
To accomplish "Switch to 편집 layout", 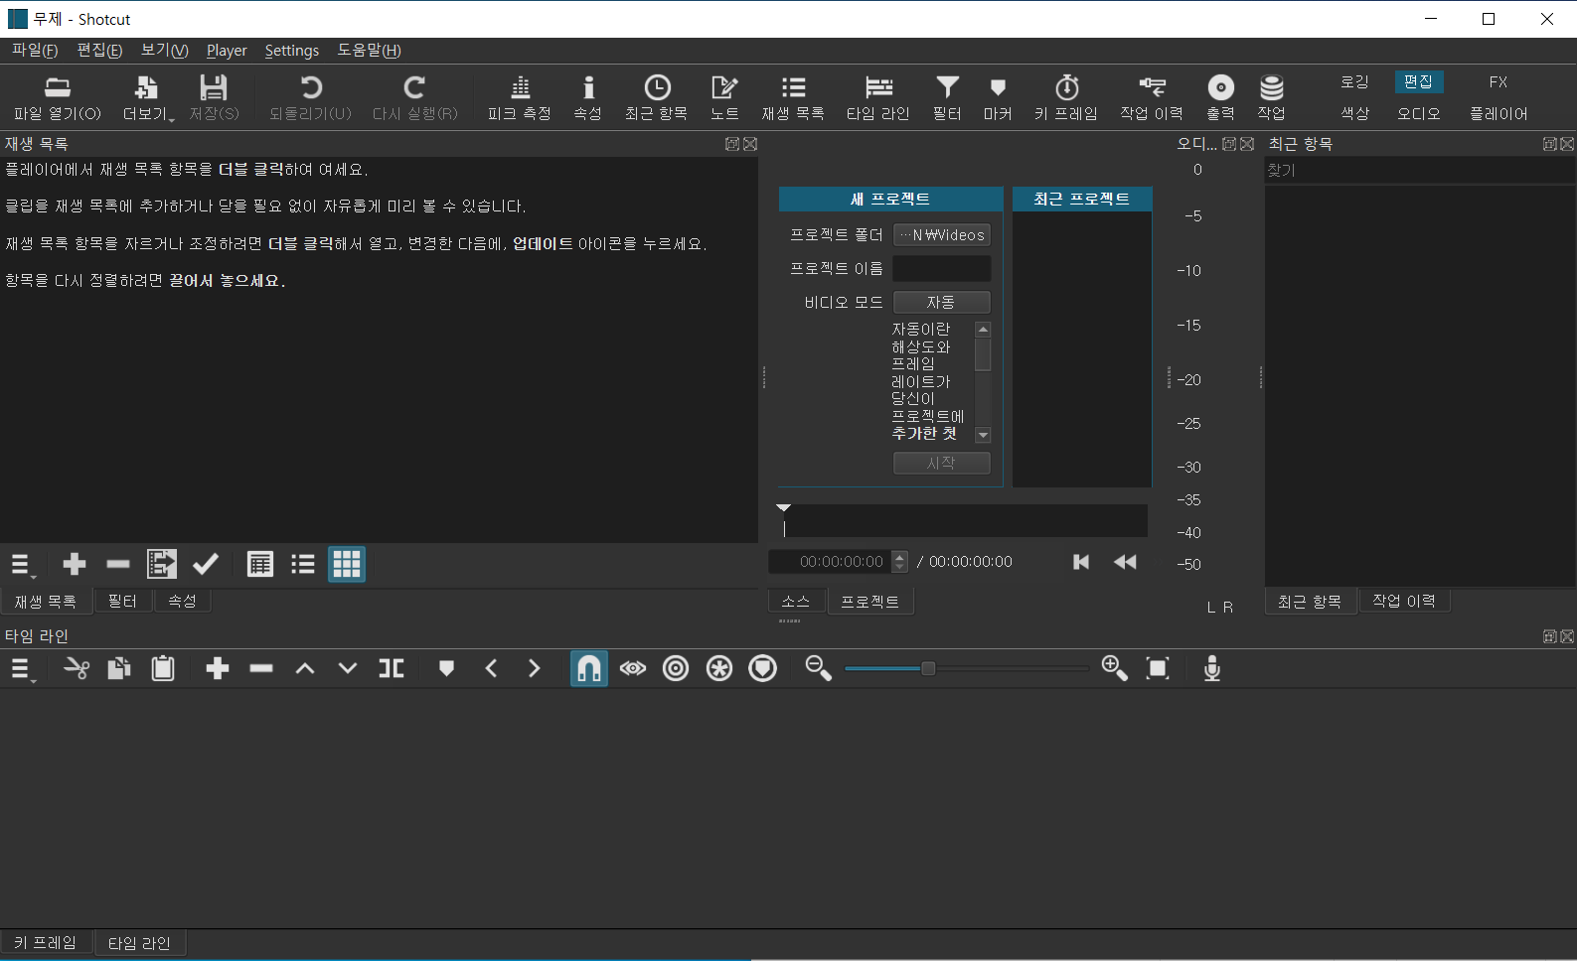I will tap(1418, 81).
